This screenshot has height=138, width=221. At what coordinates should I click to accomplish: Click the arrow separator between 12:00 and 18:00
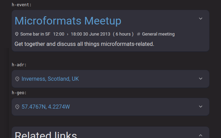[x=68, y=34]
